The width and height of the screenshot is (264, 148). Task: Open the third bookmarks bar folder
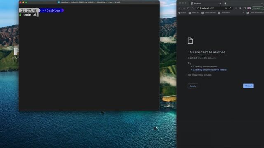224,13
